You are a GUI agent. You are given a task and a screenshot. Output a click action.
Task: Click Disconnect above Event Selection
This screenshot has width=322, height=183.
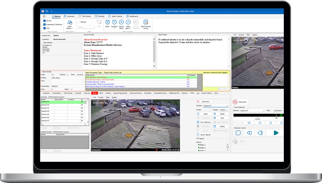240,102
